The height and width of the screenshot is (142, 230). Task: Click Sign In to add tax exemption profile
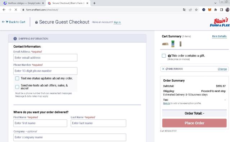click(x=167, y=103)
